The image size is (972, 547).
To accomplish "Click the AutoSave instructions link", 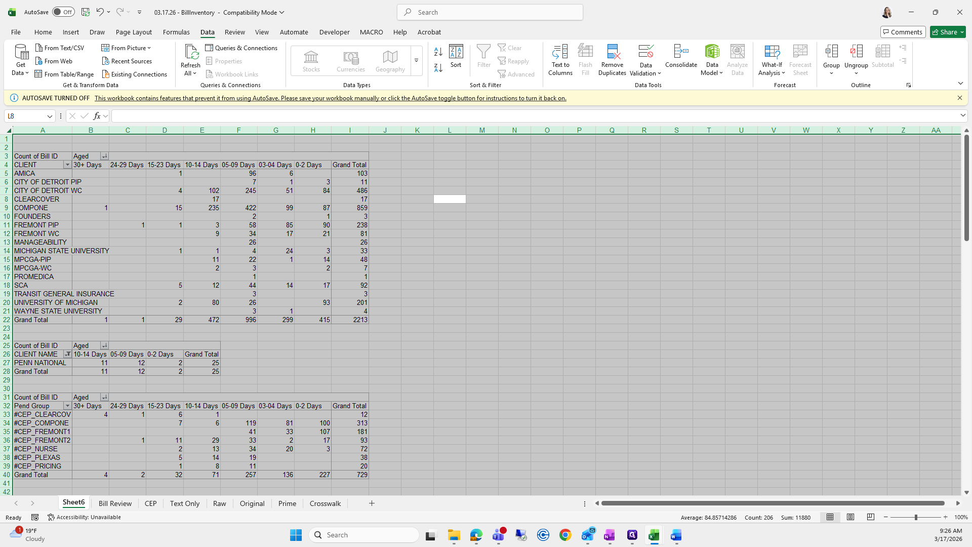I will pyautogui.click(x=330, y=98).
